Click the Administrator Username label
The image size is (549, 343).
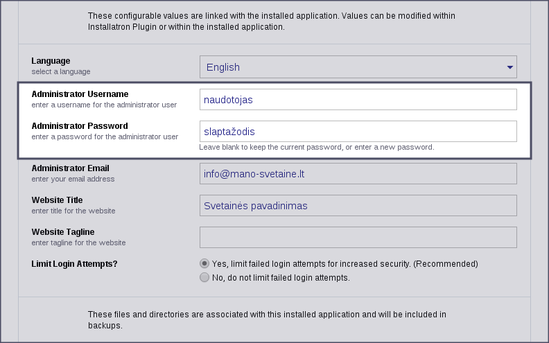(80, 94)
